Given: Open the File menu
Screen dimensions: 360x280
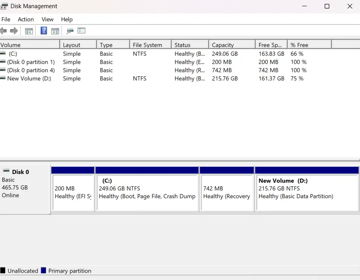Looking at the screenshot, I should tap(6, 19).
